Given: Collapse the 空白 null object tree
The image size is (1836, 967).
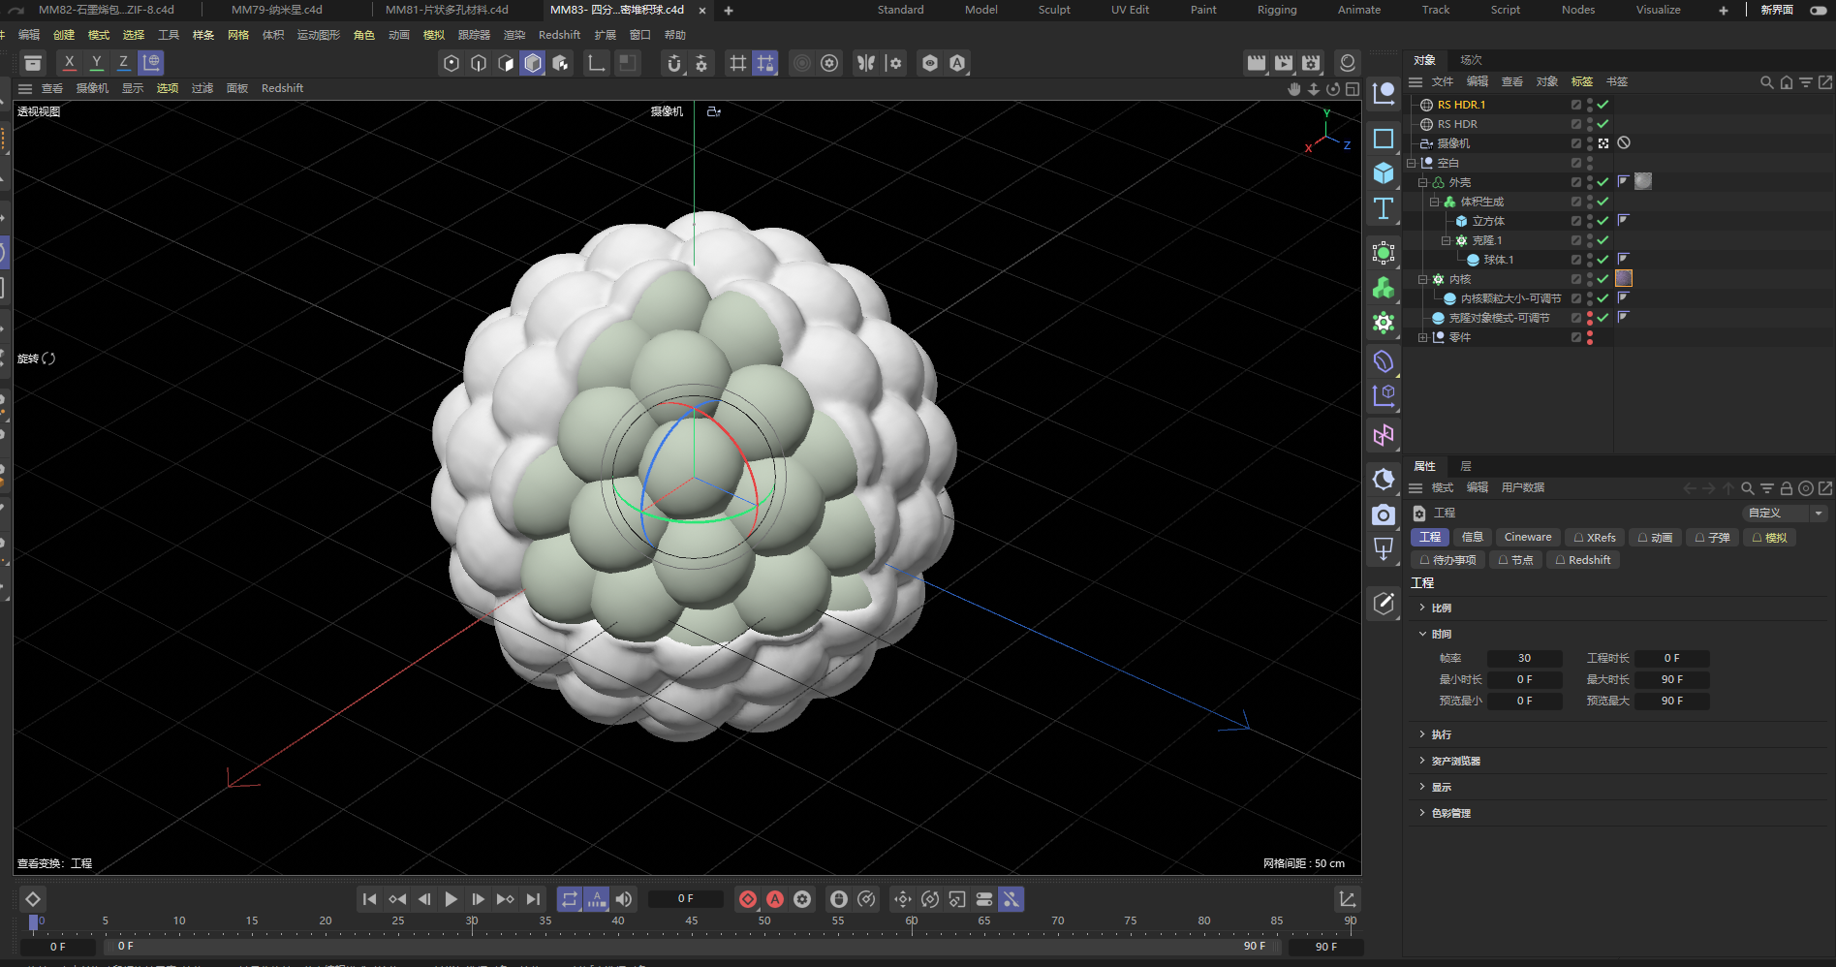Looking at the screenshot, I should point(1412,163).
